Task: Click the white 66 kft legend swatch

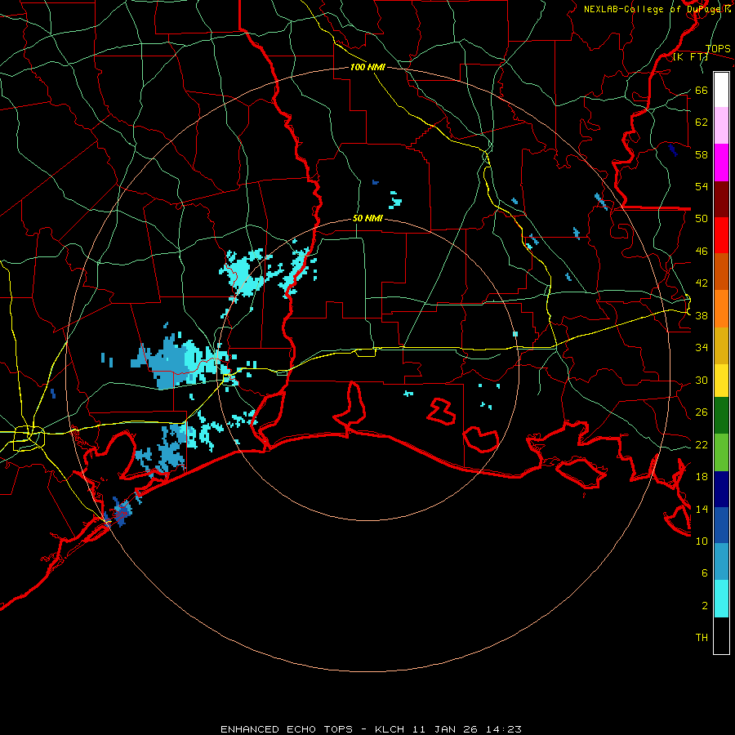Action: 721,90
